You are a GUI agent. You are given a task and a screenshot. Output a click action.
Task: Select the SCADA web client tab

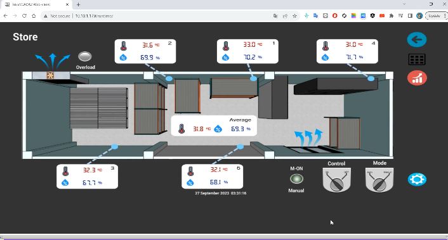pos(36,4)
